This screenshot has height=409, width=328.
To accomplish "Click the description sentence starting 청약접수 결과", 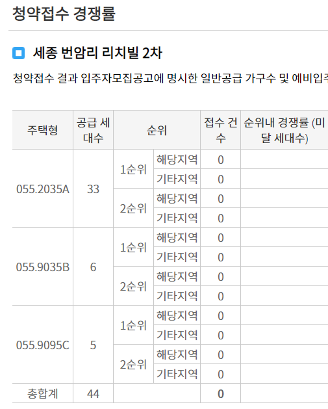I will pos(170,78).
